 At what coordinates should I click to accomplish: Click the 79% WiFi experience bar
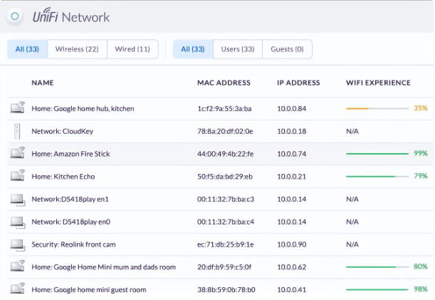pyautogui.click(x=377, y=177)
